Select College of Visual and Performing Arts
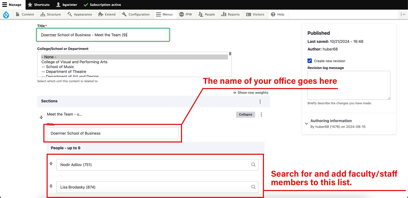The image size is (408, 198). tap(74, 62)
